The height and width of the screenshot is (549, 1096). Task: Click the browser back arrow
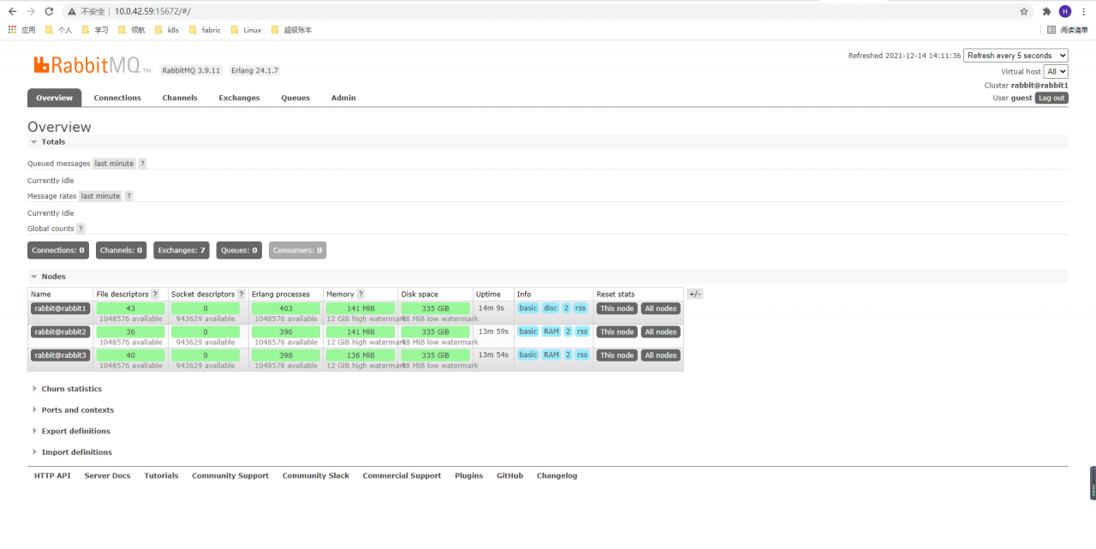coord(12,11)
